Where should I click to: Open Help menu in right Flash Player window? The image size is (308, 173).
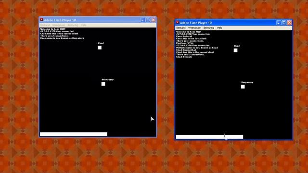[x=219, y=28]
